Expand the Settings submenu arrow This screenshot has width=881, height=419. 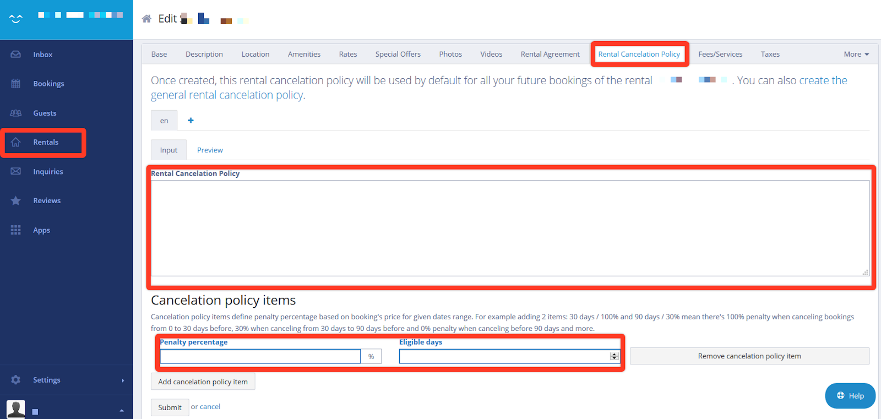coord(122,380)
